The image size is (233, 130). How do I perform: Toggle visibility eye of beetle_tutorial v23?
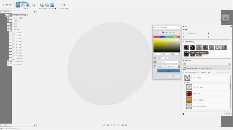pyautogui.click(x=6, y=15)
